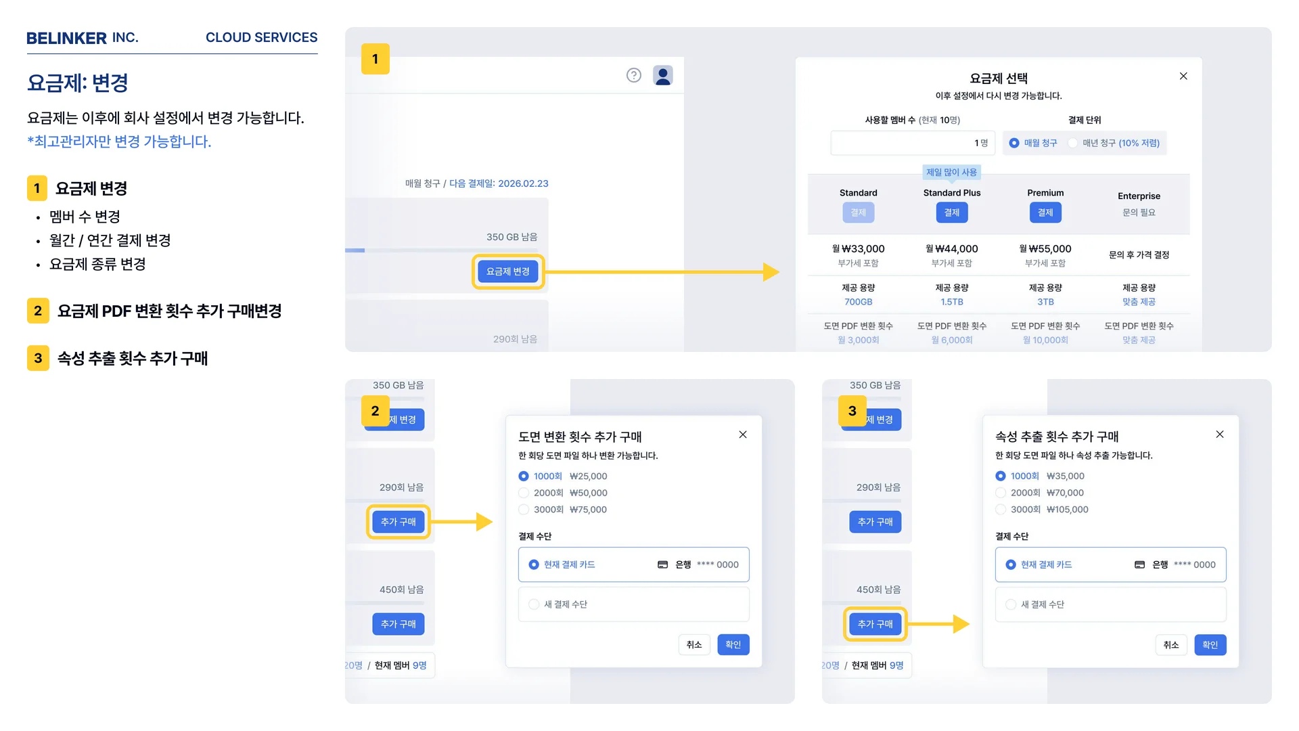Click the member count input field
The height and width of the screenshot is (731, 1299).
pos(912,143)
